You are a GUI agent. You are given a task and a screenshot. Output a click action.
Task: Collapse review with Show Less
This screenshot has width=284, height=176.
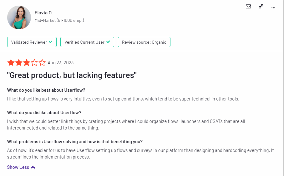pos(18,167)
